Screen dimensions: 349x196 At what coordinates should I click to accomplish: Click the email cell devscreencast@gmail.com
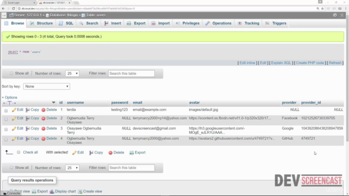coord(154,128)
